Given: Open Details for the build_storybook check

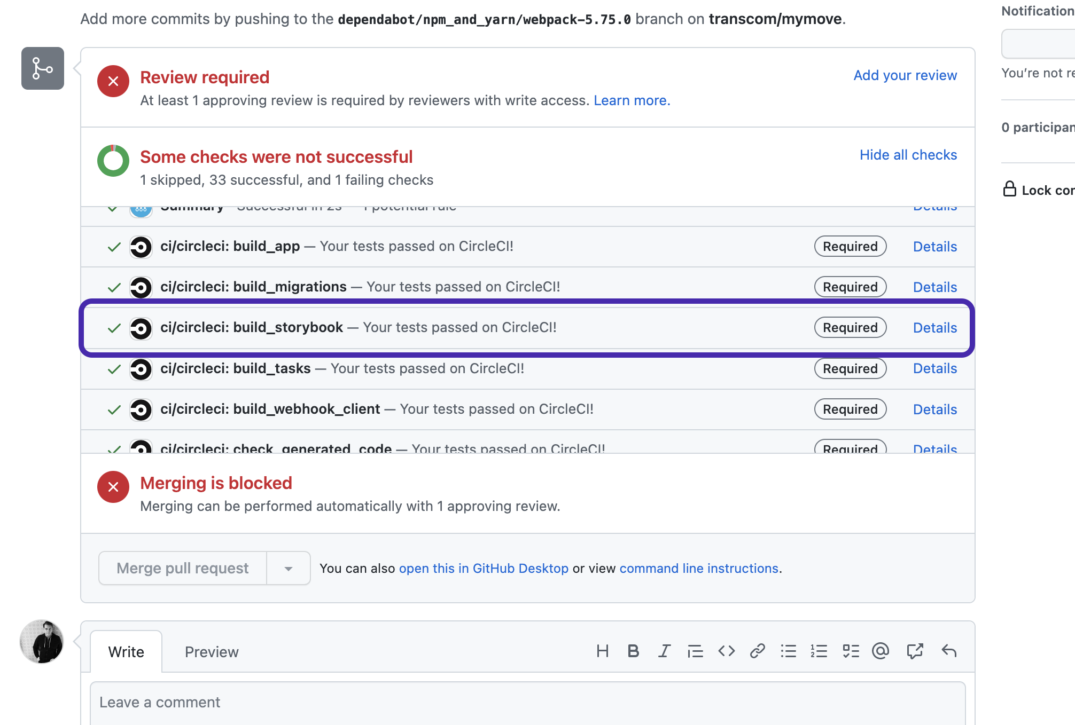Looking at the screenshot, I should click(x=934, y=327).
